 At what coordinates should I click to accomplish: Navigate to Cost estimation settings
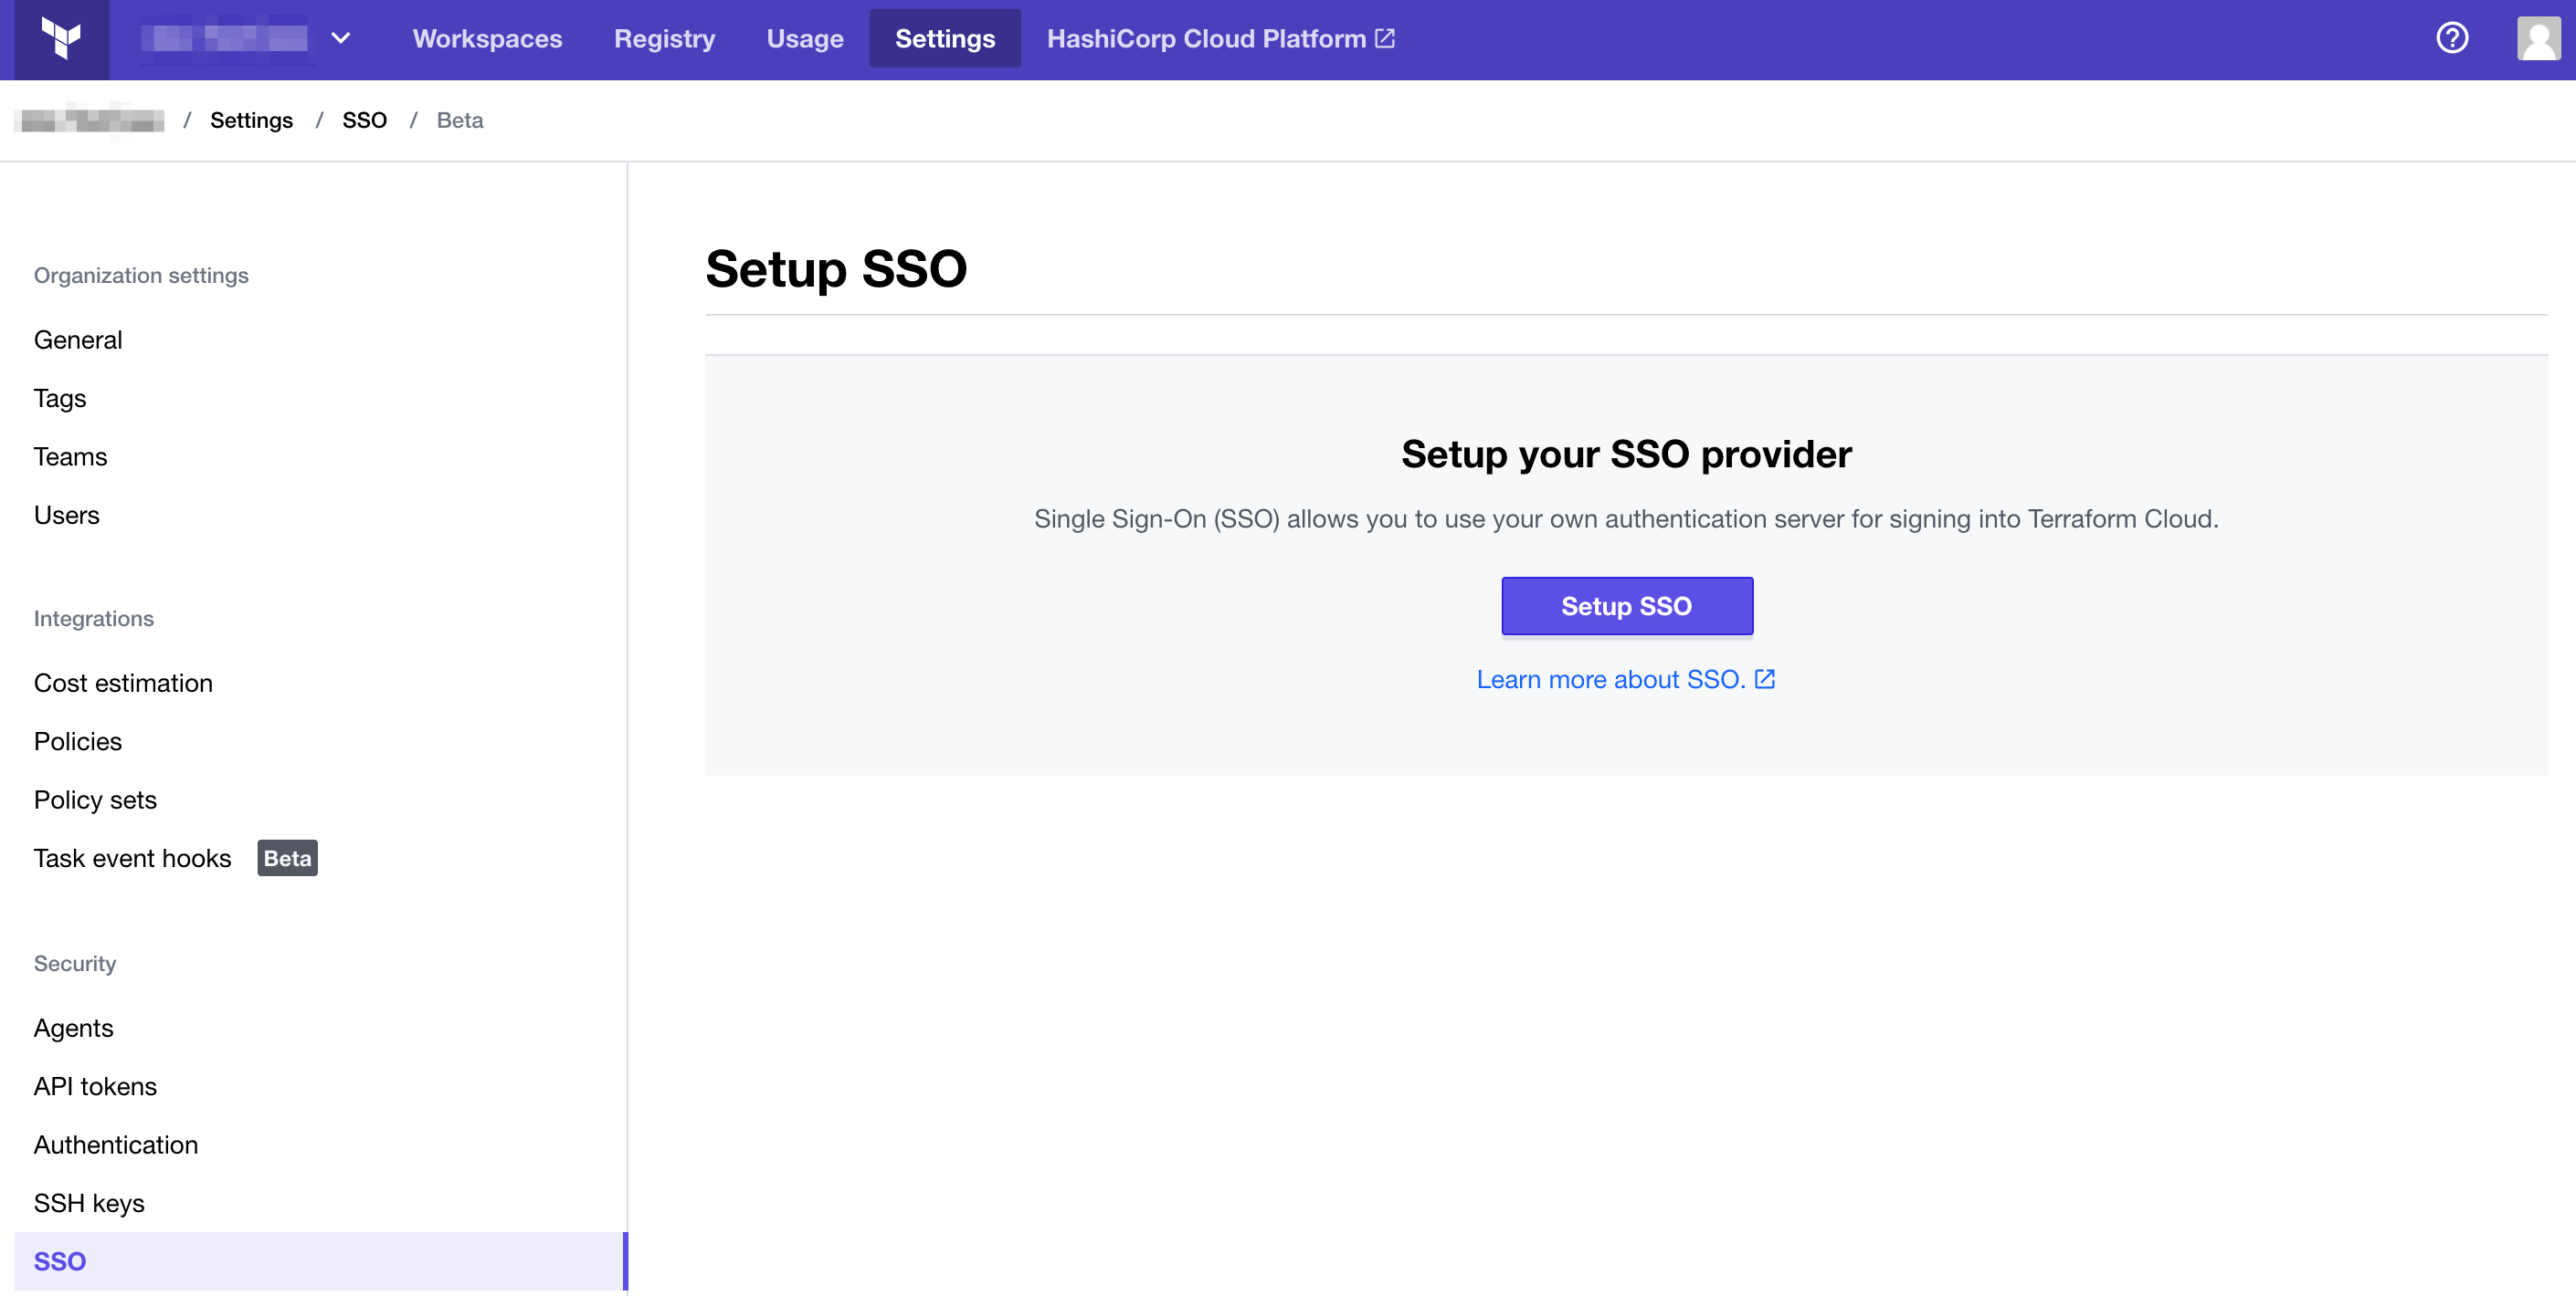(123, 683)
